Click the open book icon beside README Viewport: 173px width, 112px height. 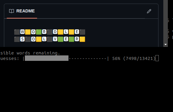pyautogui.click(x=12, y=11)
